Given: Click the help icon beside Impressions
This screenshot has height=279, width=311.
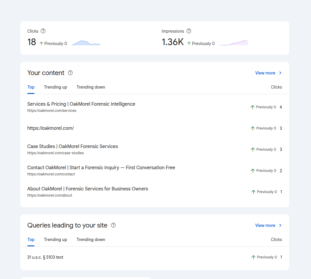Looking at the screenshot, I should (189, 31).
